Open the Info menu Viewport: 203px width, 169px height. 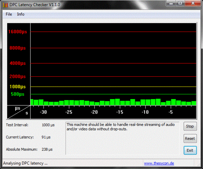(x=21, y=14)
